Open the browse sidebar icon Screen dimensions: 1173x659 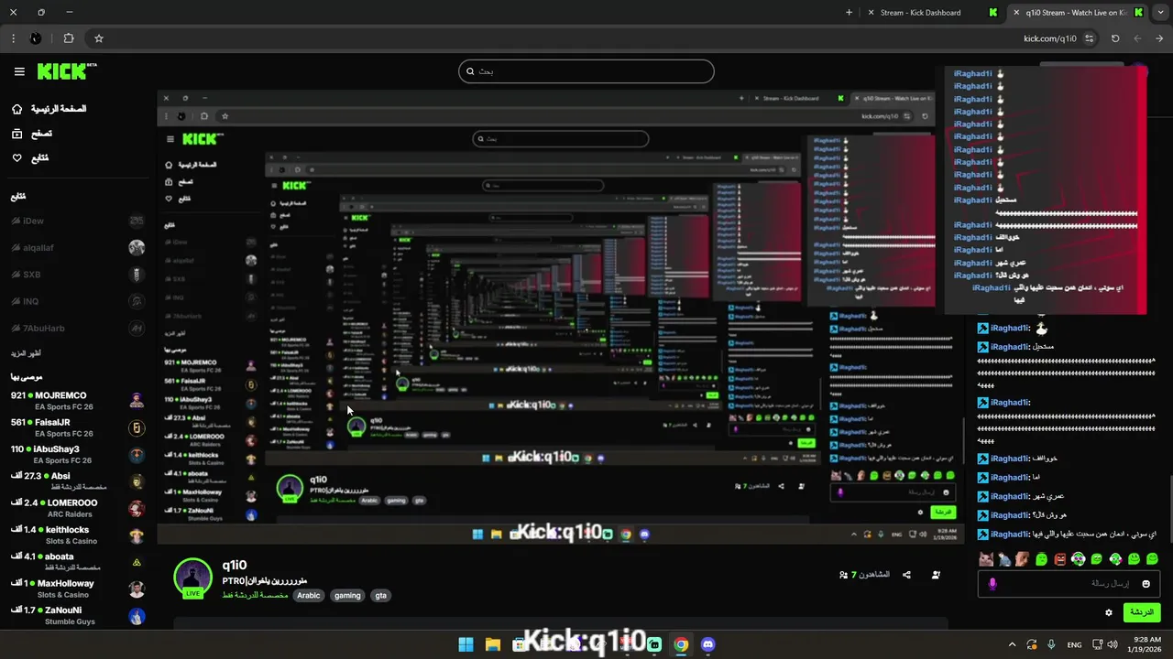[x=16, y=134]
